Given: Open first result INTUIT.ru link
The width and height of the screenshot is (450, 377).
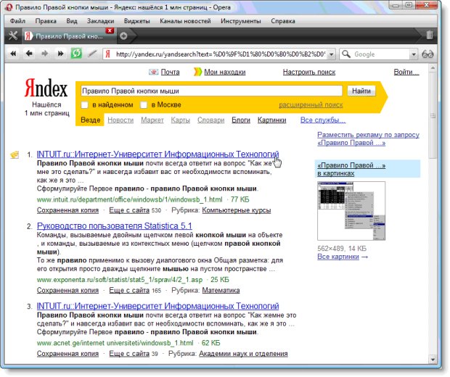Looking at the screenshot, I should [x=157, y=154].
